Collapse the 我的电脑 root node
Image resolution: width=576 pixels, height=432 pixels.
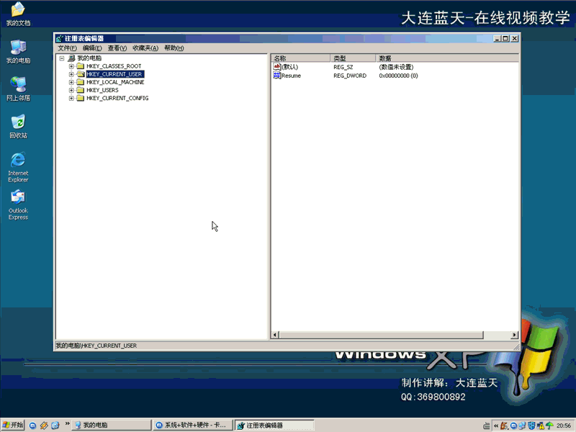62,58
